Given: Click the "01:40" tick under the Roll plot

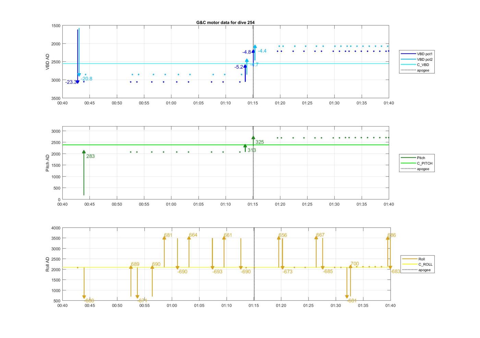Looking at the screenshot, I should tap(390, 306).
